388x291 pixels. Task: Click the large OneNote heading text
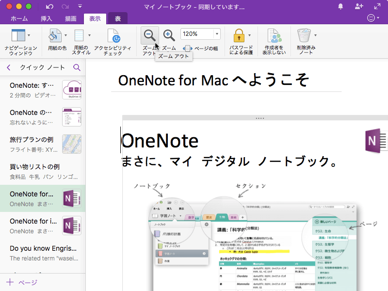(160, 141)
